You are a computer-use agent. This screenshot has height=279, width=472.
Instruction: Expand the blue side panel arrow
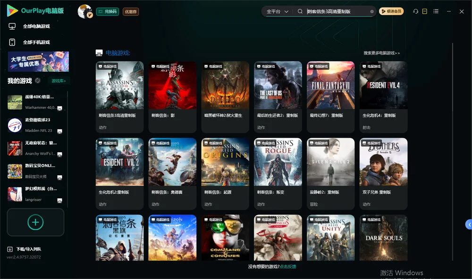pyautogui.click(x=469, y=225)
